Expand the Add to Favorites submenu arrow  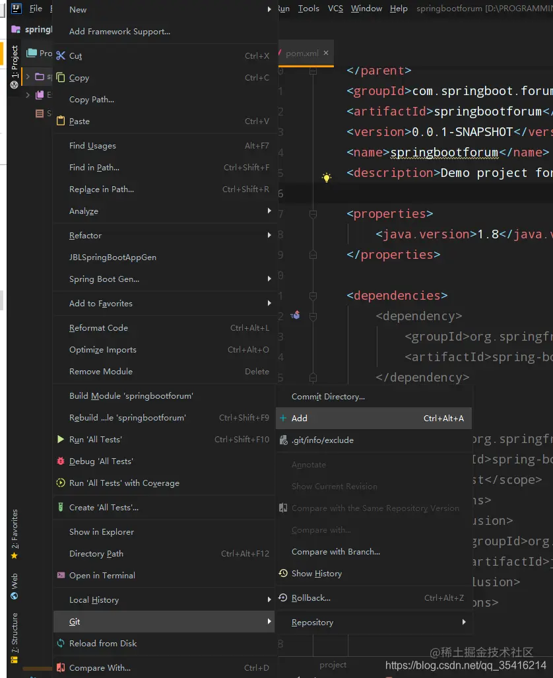(269, 303)
